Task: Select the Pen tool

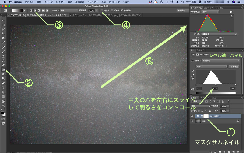Action: (x=3, y=83)
